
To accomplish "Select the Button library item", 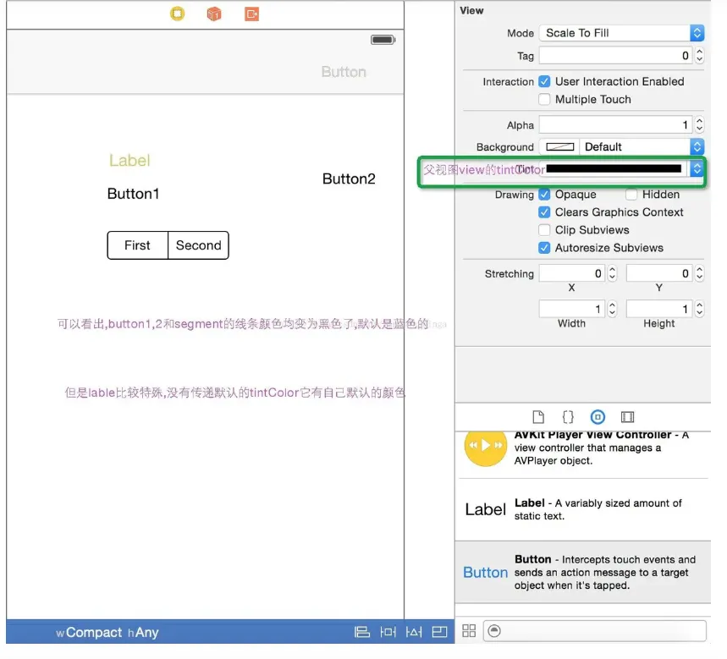I will (582, 572).
